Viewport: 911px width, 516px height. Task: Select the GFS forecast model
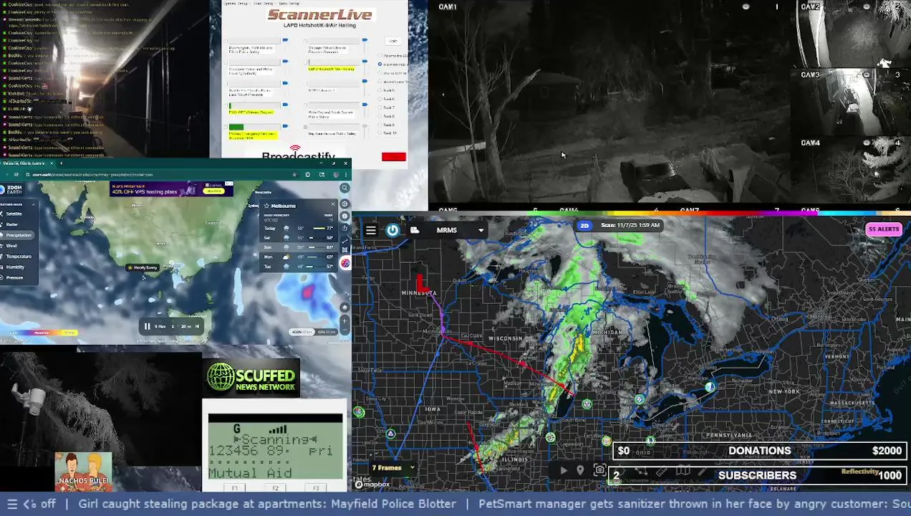pos(326,332)
